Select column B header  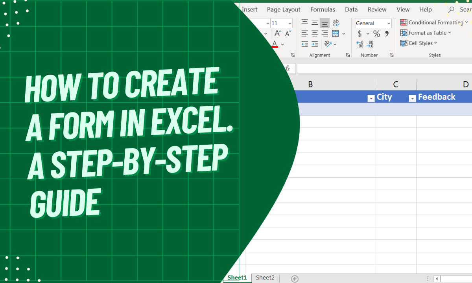coord(310,85)
